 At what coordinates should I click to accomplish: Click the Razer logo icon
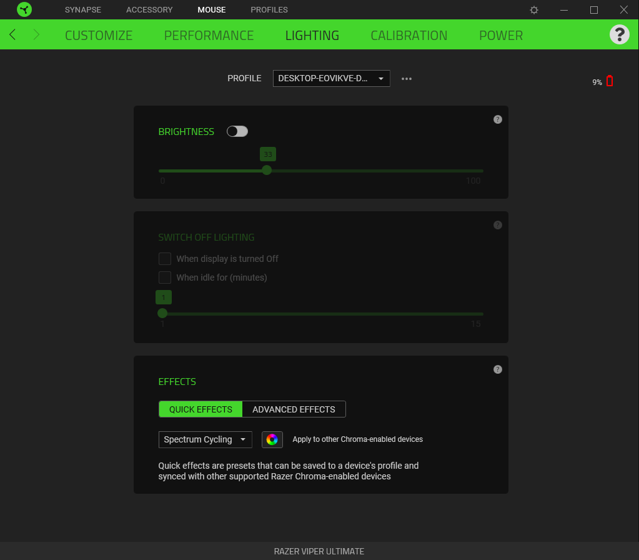click(x=24, y=9)
